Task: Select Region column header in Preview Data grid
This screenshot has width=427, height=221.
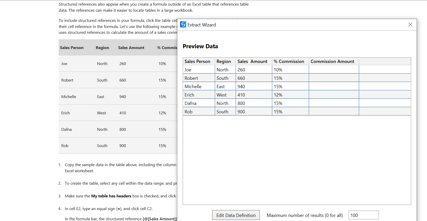Action: tap(224, 61)
